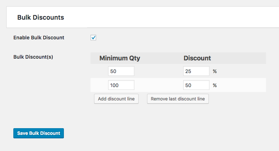Click the percent sign in the 100-quantity row
Screen dimensions: 279x151
[215, 85]
